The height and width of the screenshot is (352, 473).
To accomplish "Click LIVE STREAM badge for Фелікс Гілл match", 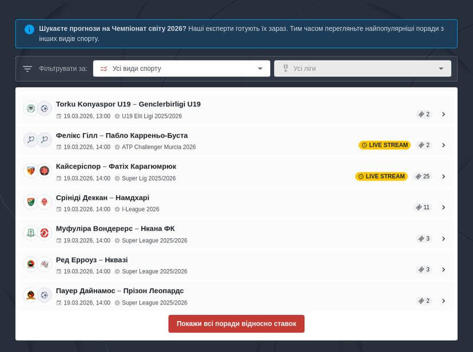I will point(384,145).
